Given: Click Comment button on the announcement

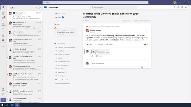Looking at the screenshot, I should coord(99,45).
